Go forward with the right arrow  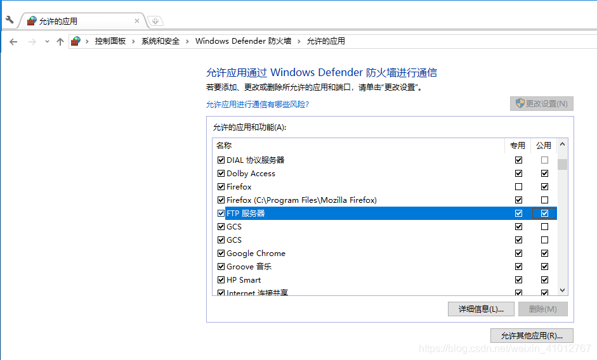point(32,41)
